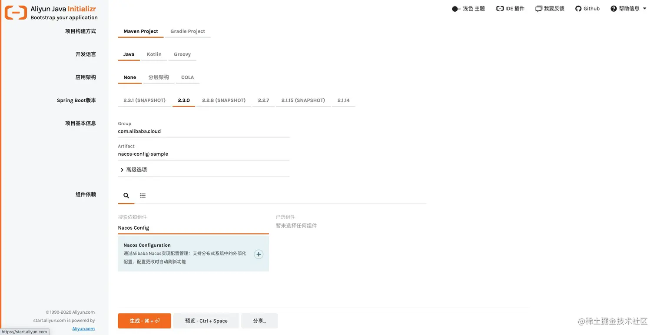Switch to dependency list icon tab
Viewport: 657px width, 335px height.
point(143,196)
